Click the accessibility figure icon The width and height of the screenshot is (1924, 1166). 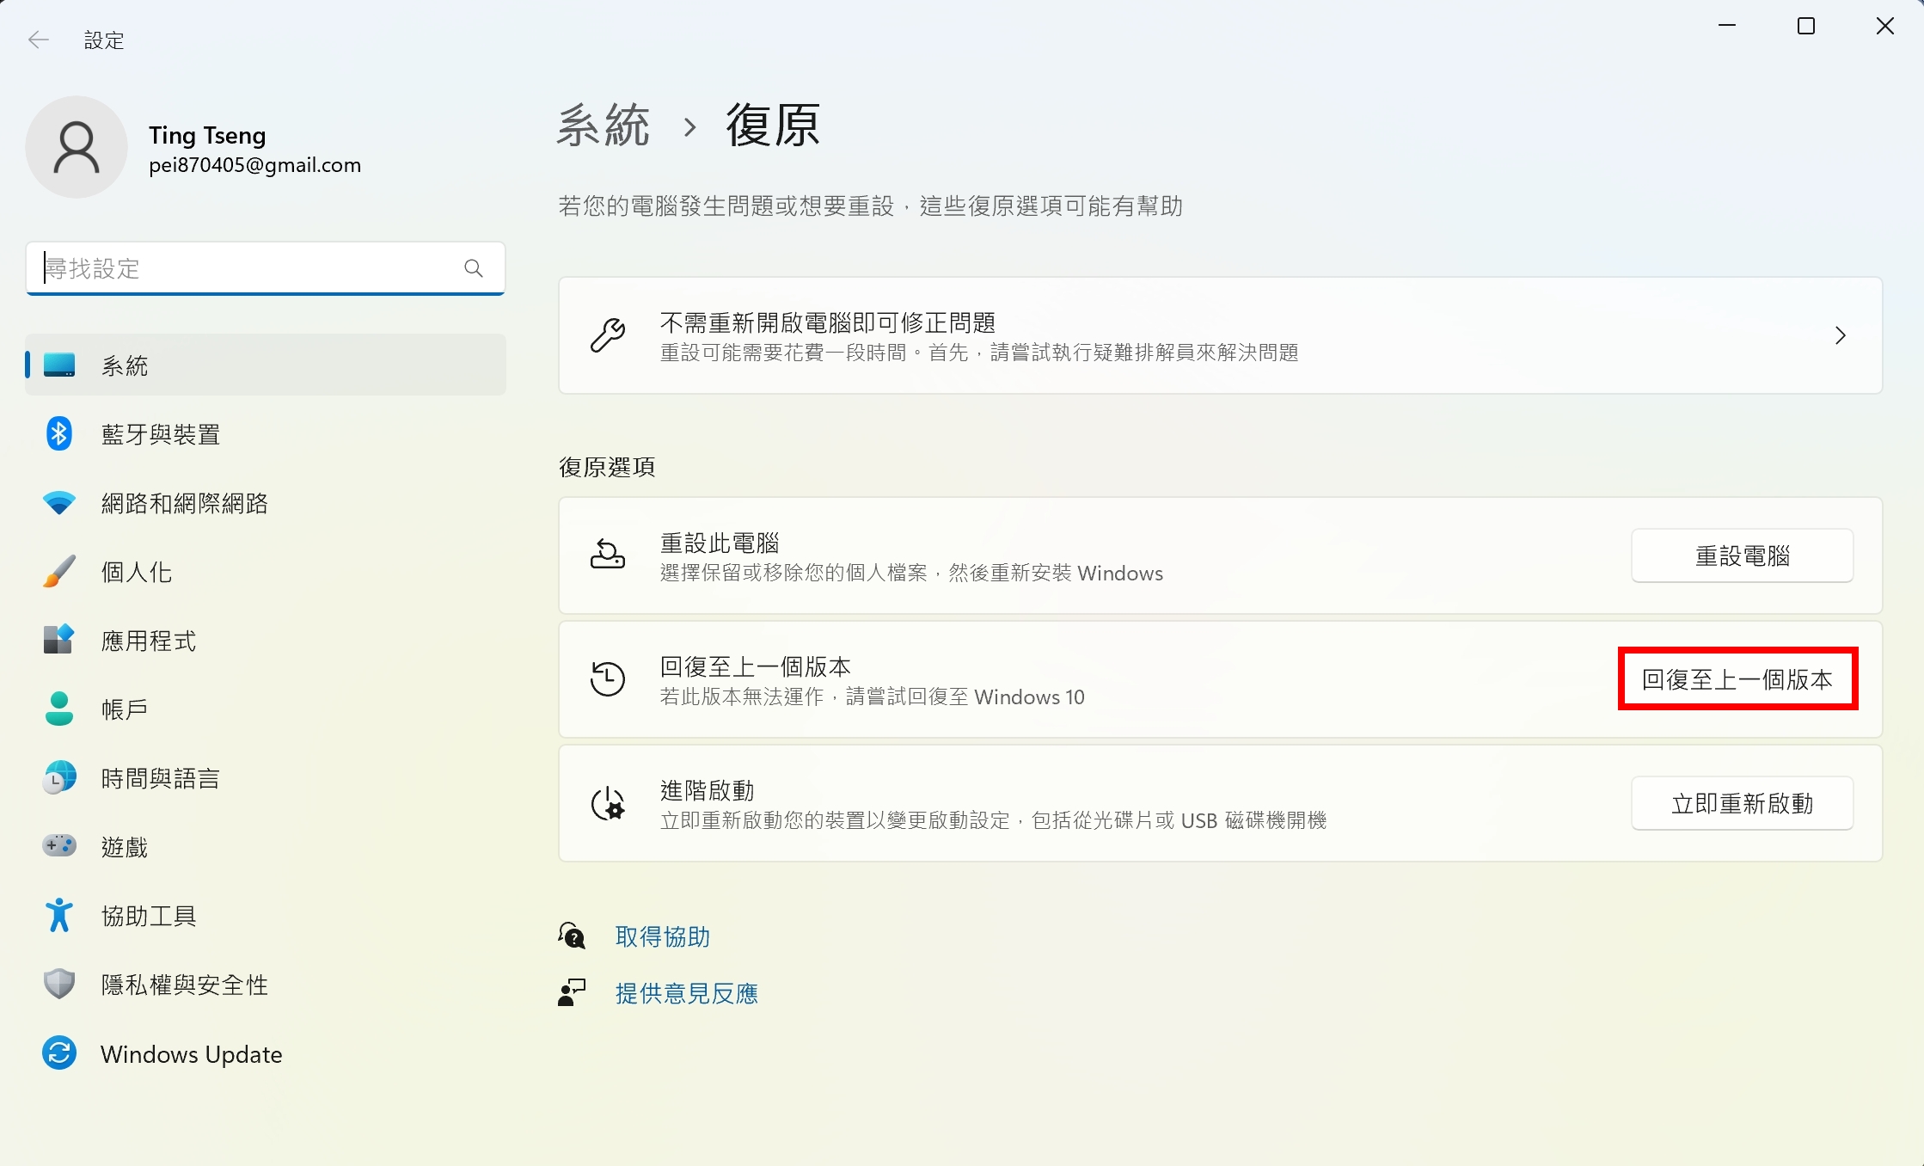59,916
